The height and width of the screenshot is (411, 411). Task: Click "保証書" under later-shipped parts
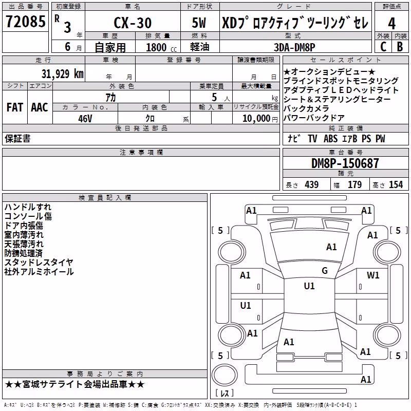(17, 138)
